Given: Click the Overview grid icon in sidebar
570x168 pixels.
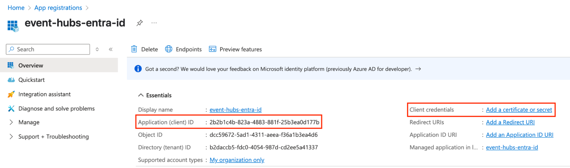Looking at the screenshot, I should click(11, 65).
